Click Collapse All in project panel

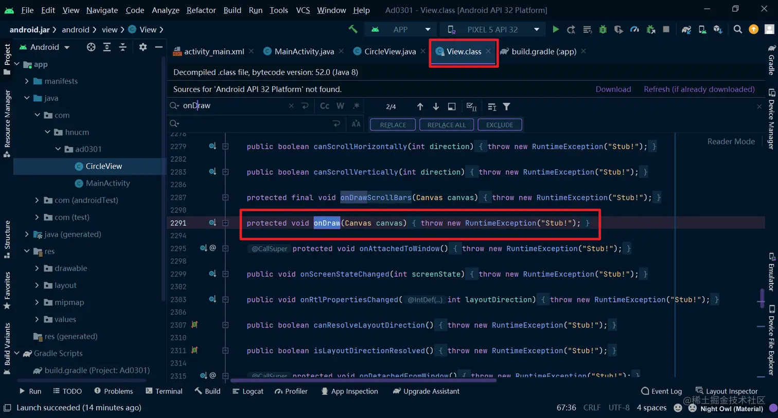123,47
